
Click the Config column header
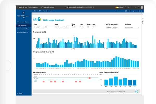(x=94, y=25)
